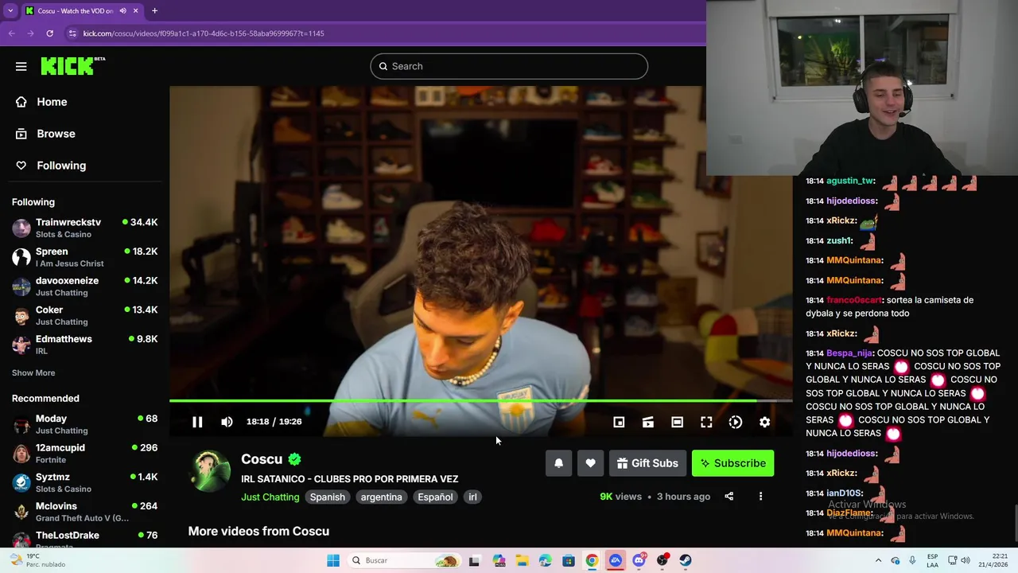This screenshot has width=1018, height=573.
Task: Open the Windows Start menu
Action: pos(333,560)
